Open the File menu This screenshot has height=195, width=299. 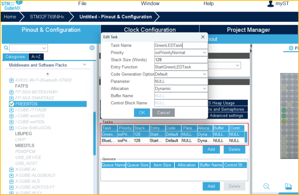(82, 4)
